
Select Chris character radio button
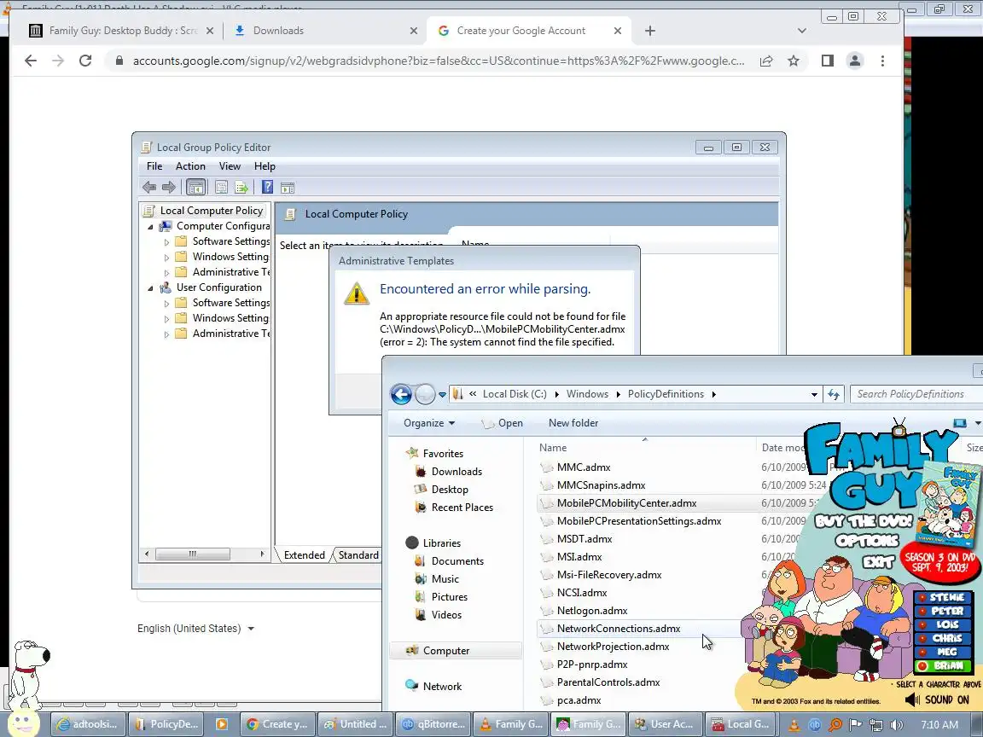[922, 639]
